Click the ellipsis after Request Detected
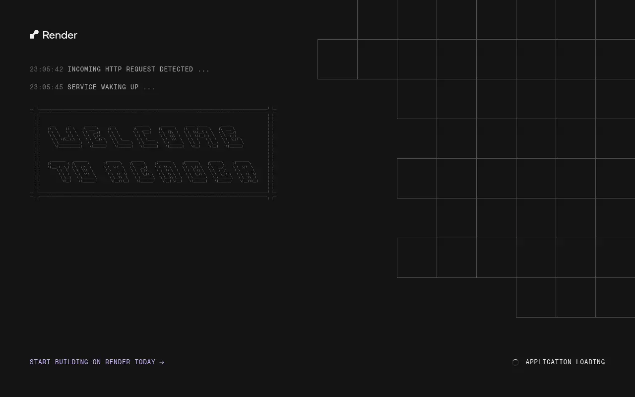This screenshot has height=397, width=635. [x=203, y=69]
